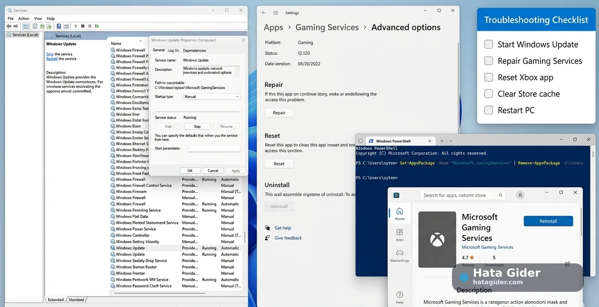
Task: Go back using the Settings window arrow
Action: pyautogui.click(x=264, y=13)
